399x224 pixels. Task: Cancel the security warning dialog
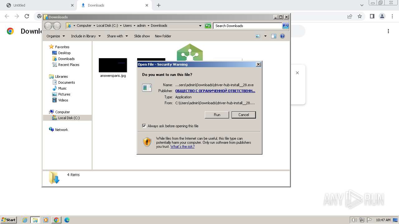coord(243,115)
